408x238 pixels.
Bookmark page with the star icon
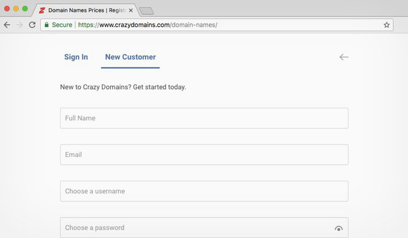click(386, 25)
